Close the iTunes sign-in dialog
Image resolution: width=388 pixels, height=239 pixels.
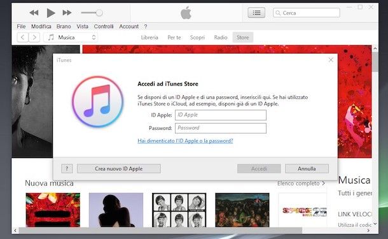(x=331, y=60)
